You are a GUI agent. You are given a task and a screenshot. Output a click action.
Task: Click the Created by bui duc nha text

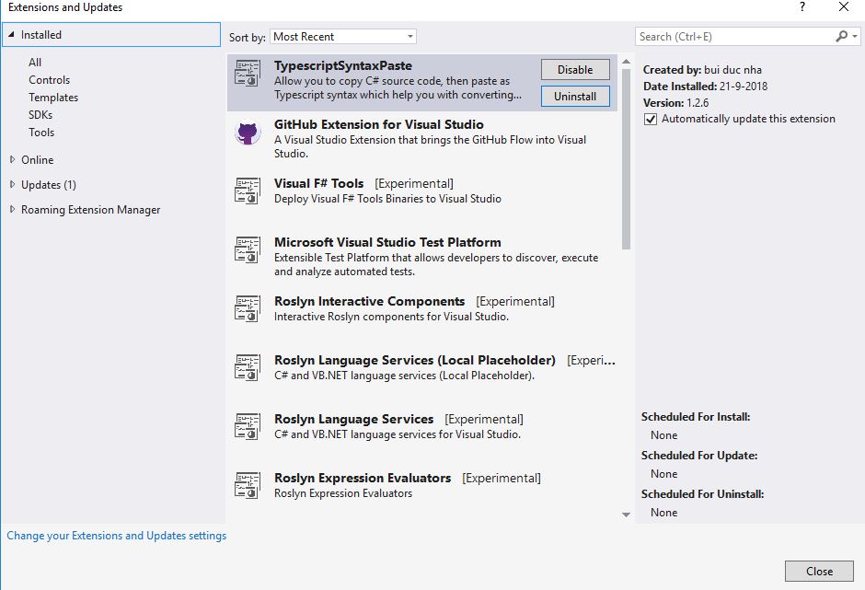(702, 70)
